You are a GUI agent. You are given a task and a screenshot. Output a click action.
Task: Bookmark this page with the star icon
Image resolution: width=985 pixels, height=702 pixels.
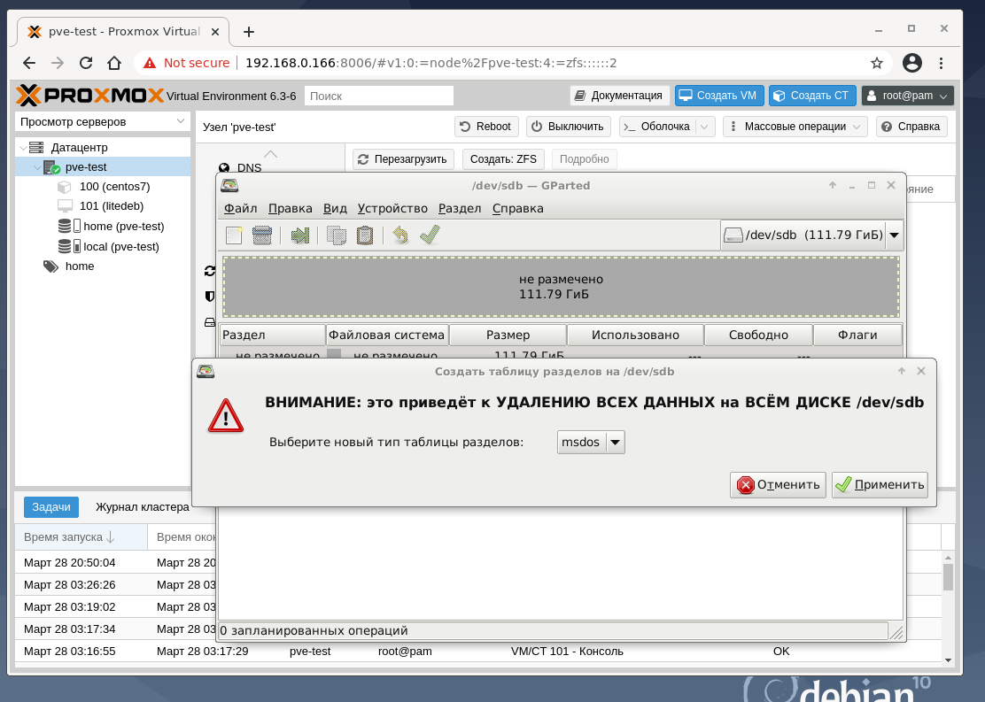pyautogui.click(x=876, y=63)
